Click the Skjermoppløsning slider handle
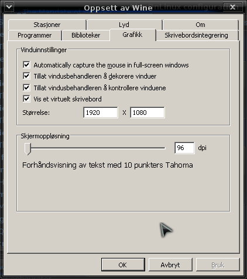247x279 pixels. pyautogui.click(x=28, y=149)
